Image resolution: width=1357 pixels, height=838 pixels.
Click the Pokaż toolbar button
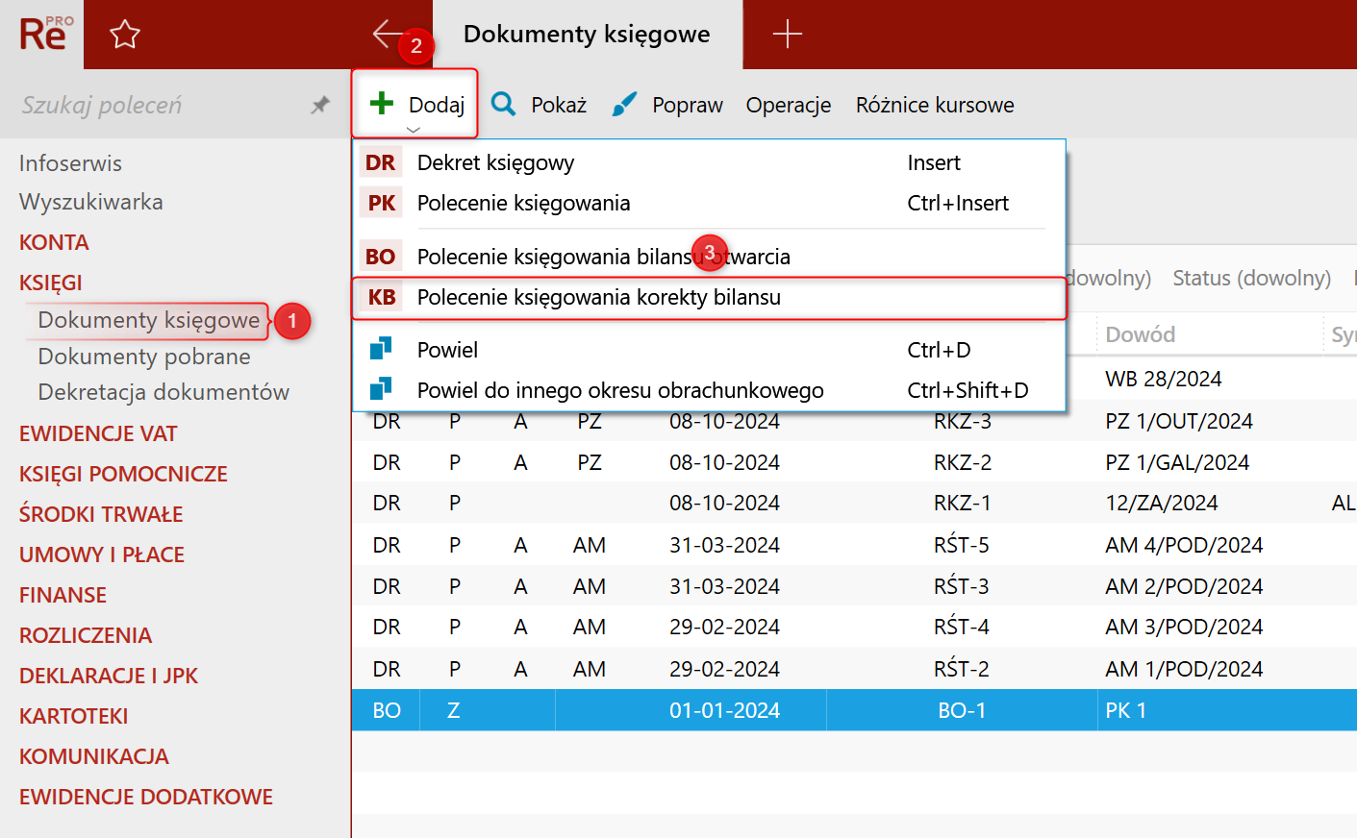540,105
